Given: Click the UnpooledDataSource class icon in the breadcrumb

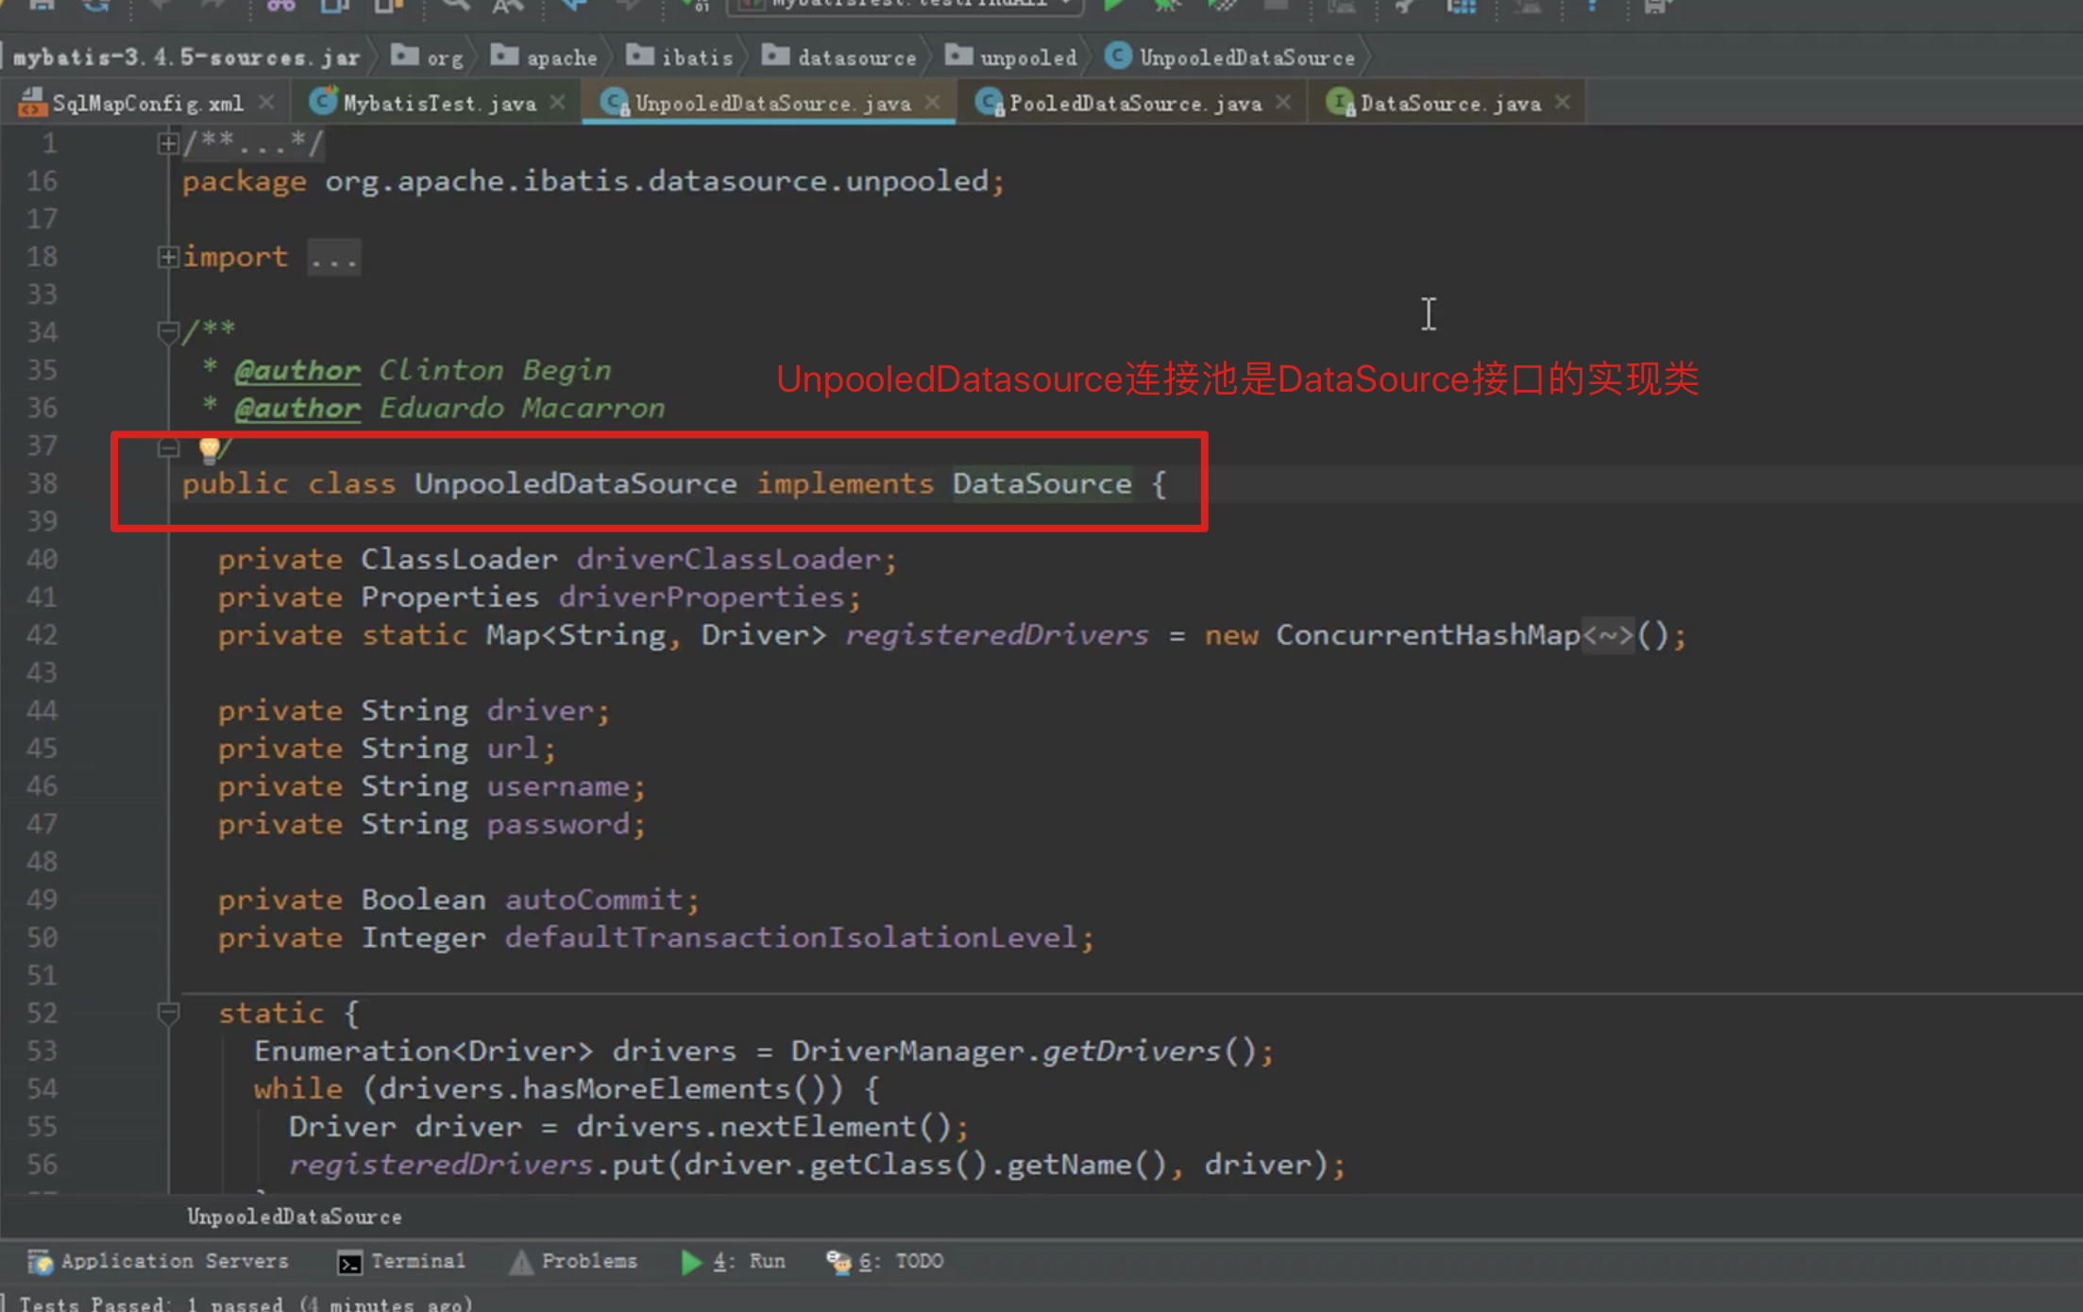Looking at the screenshot, I should [x=1118, y=57].
